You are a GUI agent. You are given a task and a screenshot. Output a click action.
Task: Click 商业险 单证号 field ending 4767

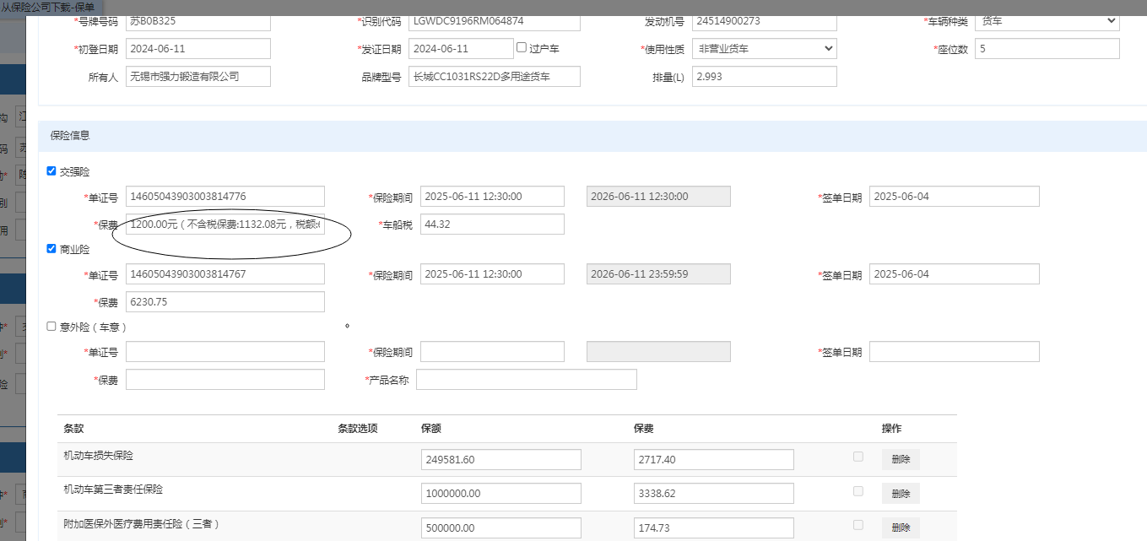pos(225,274)
